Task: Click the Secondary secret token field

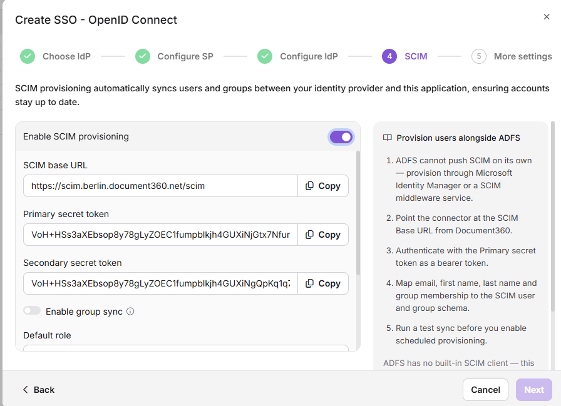Action: pos(160,283)
